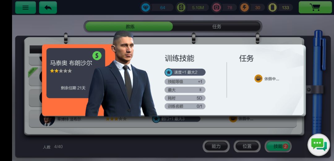Sort coaches by 位置
The height and width of the screenshot is (161, 334).
(247, 146)
